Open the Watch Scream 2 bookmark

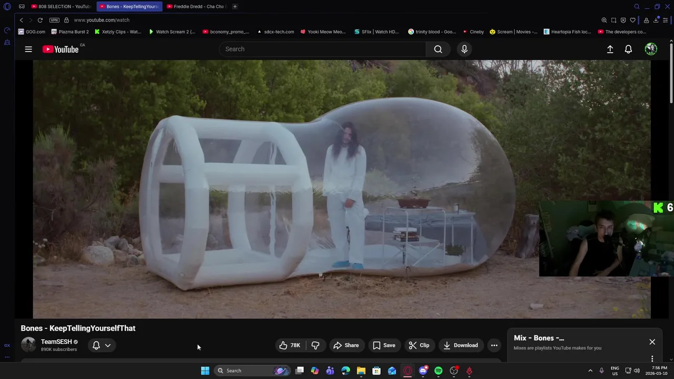tap(172, 32)
